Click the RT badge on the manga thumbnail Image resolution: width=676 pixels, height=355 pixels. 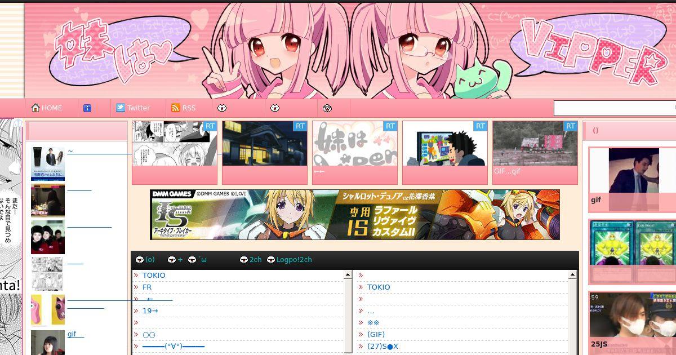tap(210, 126)
